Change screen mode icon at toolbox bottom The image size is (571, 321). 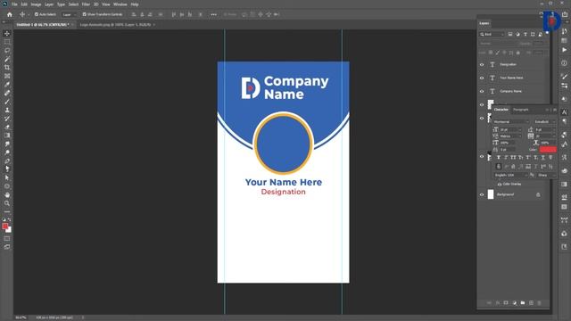coord(7,247)
